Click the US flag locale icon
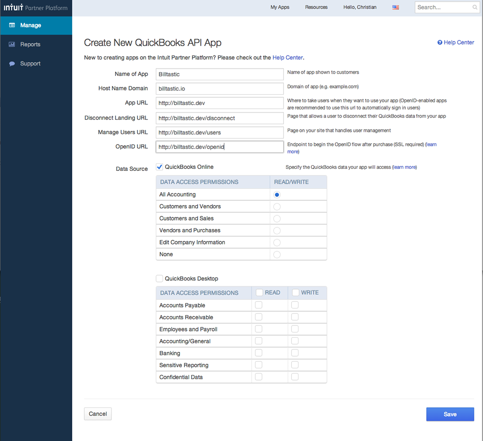The width and height of the screenshot is (483, 441). click(x=396, y=7)
